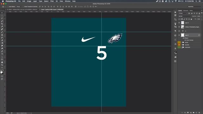
Task: Select the Rectangle shape tool
Action: [2, 60]
